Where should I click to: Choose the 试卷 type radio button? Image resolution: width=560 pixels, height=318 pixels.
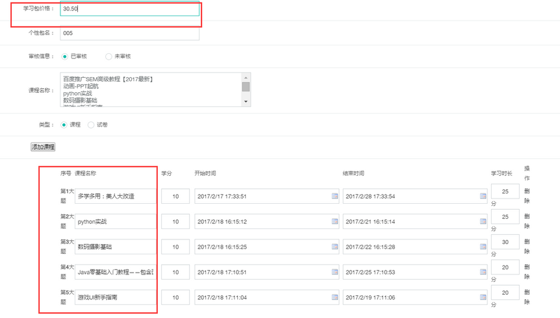(91, 125)
